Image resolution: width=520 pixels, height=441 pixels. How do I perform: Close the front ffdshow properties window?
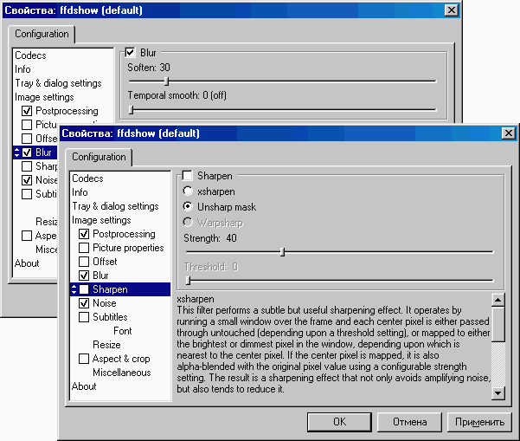coord(509,133)
